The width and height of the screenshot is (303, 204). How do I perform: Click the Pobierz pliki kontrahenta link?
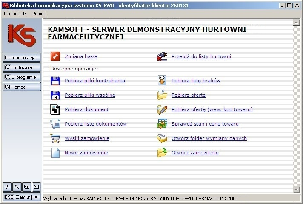pyautogui.click(x=94, y=81)
